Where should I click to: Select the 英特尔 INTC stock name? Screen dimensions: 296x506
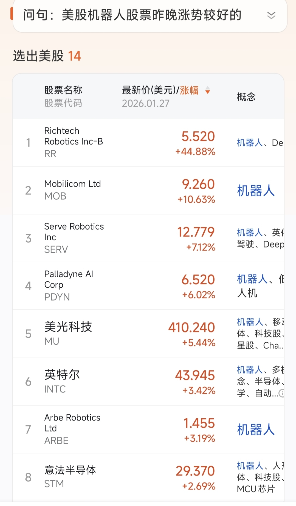62,375
